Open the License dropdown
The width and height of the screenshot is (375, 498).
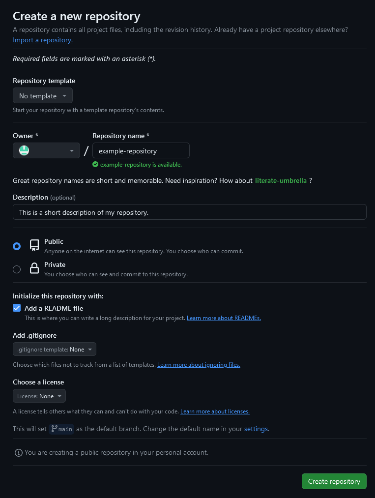[39, 396]
